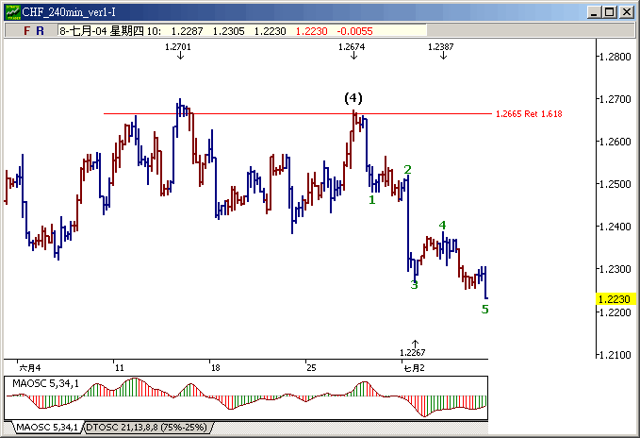Minimize the CHF_240min chart window
Image resolution: width=640 pixels, height=438 pixels.
click(594, 12)
